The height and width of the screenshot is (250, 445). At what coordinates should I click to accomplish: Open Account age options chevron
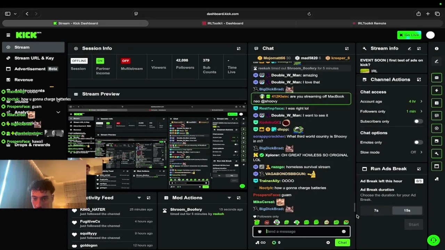421,101
